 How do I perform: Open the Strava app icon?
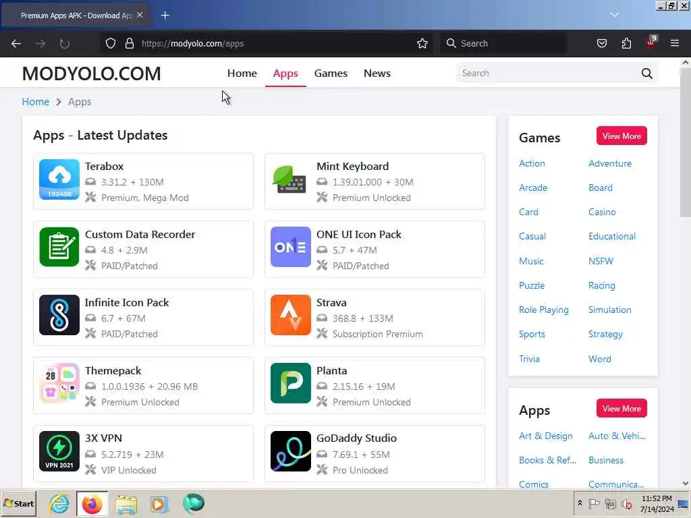(x=290, y=315)
